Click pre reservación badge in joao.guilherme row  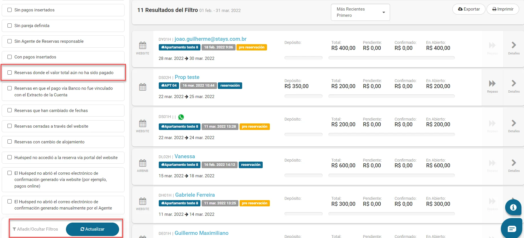click(x=252, y=47)
